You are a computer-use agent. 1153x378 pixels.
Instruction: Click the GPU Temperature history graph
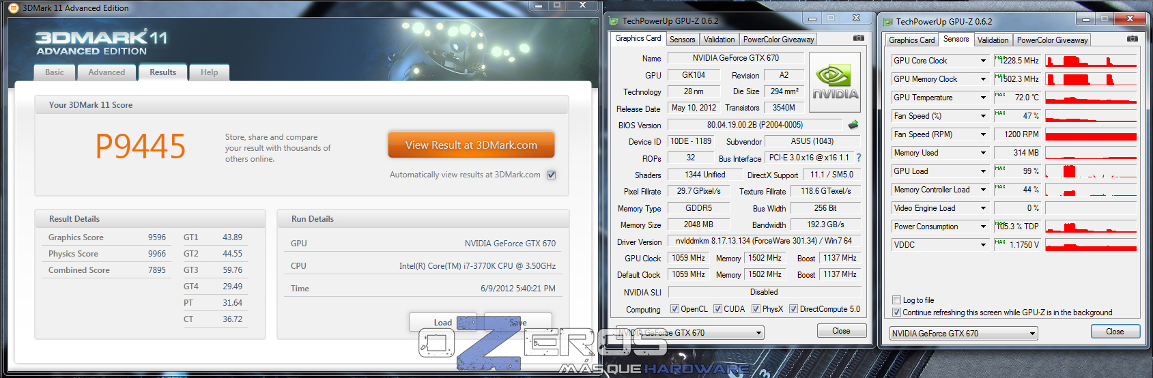[x=1091, y=98]
